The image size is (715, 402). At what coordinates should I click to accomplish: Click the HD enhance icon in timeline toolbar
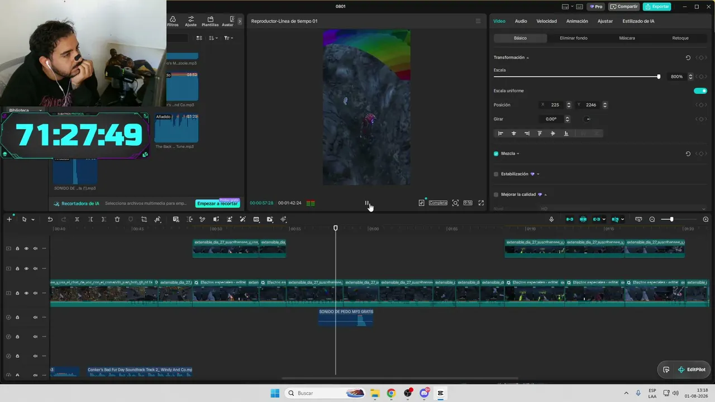point(256,219)
